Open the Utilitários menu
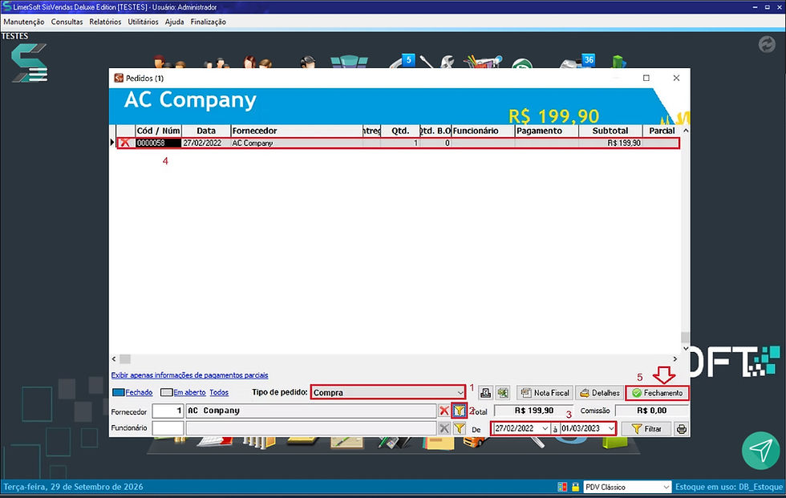This screenshot has height=498, width=786. coord(143,22)
